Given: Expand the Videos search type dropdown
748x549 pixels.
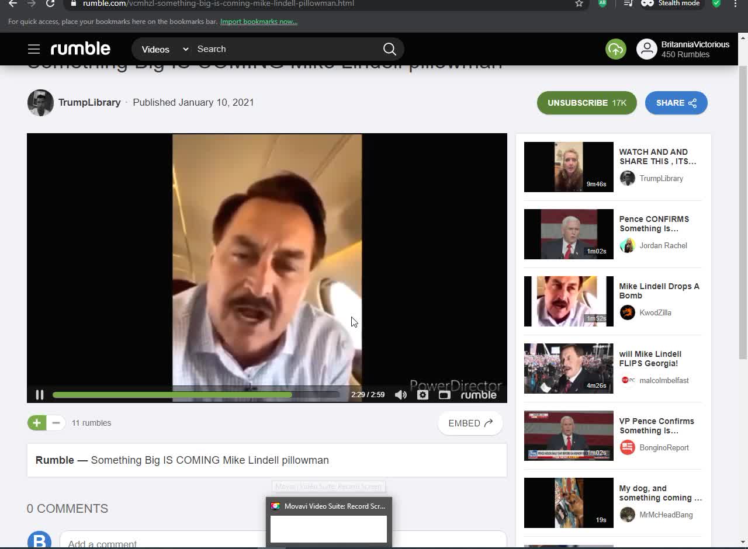Looking at the screenshot, I should 165,49.
